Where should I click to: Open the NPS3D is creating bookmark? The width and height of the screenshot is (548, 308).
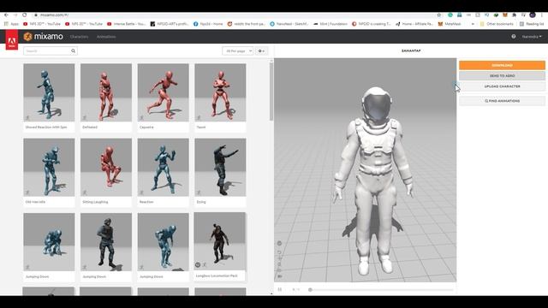point(371,24)
